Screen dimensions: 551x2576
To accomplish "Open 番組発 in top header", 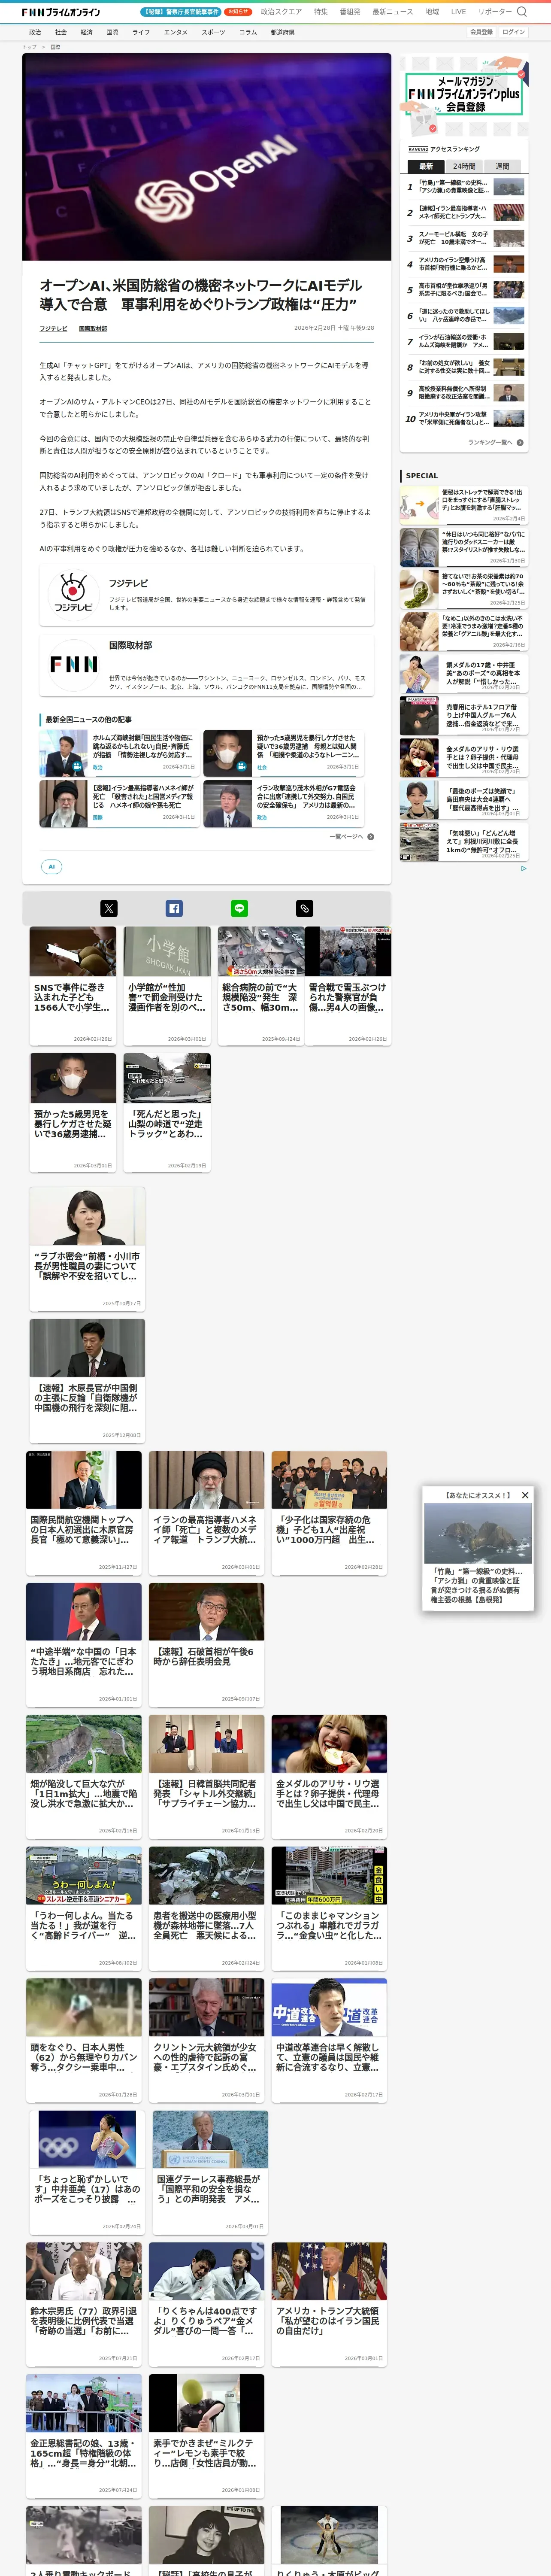I will (350, 12).
